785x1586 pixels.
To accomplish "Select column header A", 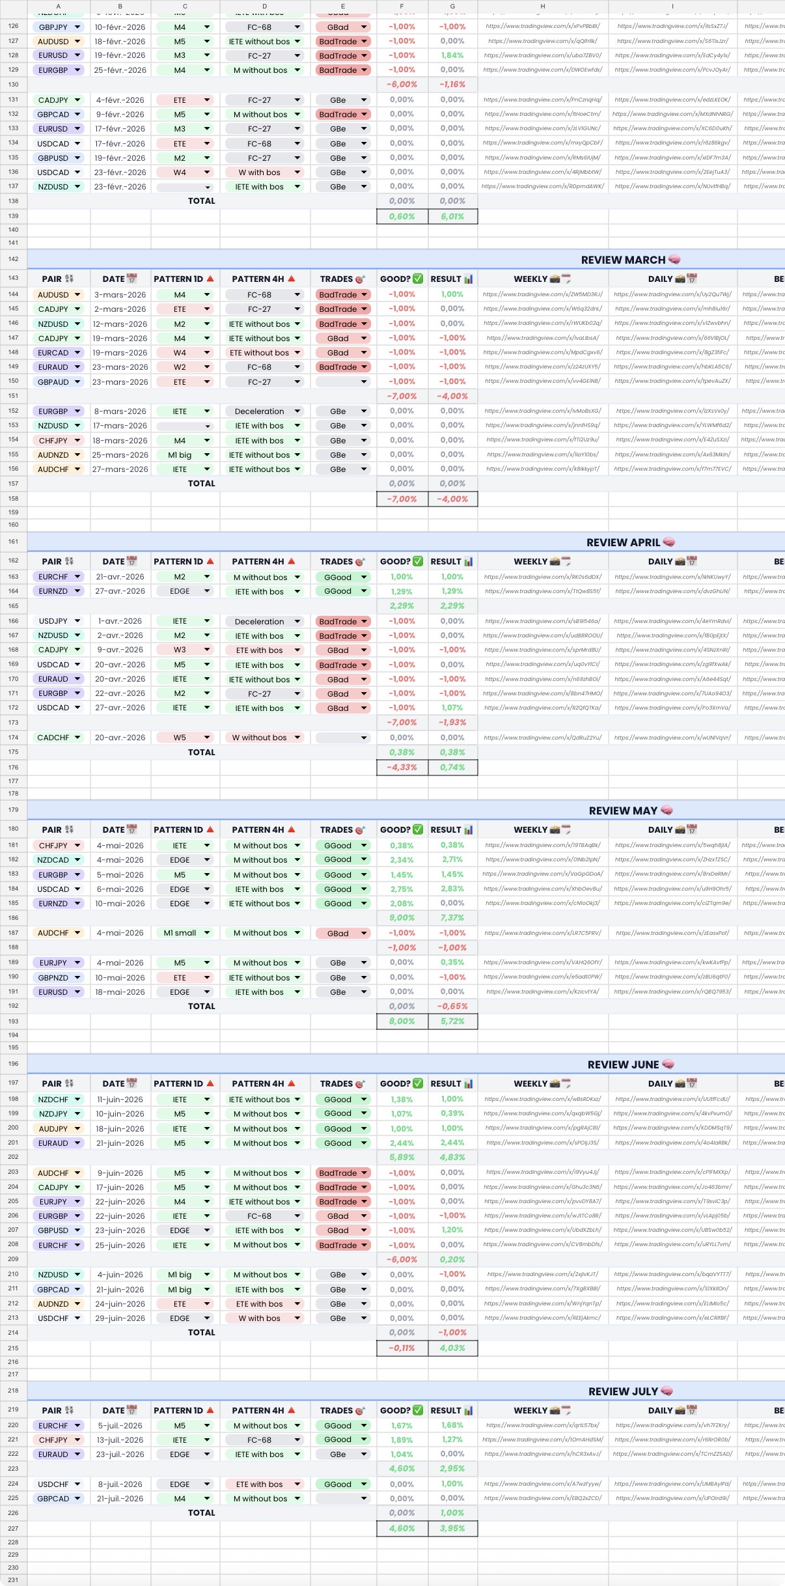I will tap(59, 6).
